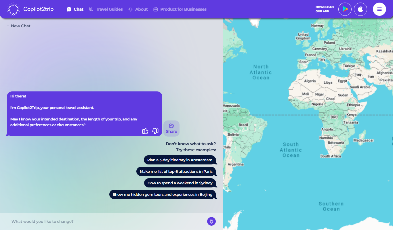
Task: Share the chat message
Action: click(x=171, y=129)
